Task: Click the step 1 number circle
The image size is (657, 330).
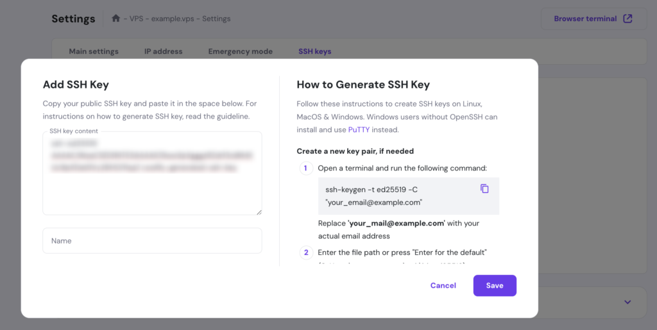Action: pos(305,169)
